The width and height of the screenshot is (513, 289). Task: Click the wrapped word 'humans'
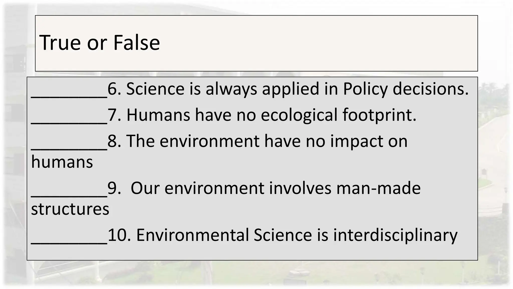62,162
